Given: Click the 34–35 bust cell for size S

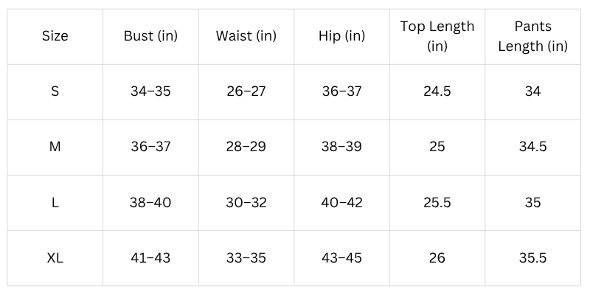Looking at the screenshot, I should click(150, 91).
